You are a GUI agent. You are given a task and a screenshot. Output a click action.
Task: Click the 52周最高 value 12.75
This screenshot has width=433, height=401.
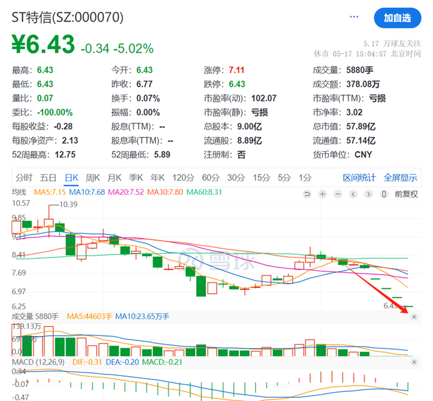click(x=65, y=155)
